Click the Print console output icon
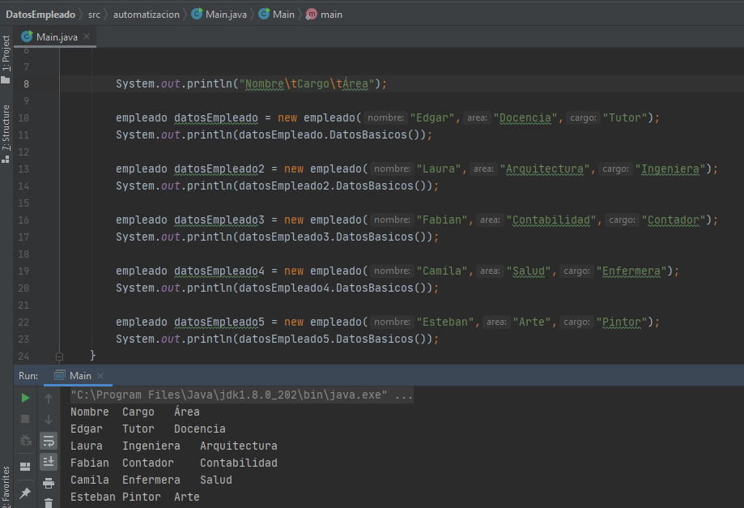 [x=49, y=484]
